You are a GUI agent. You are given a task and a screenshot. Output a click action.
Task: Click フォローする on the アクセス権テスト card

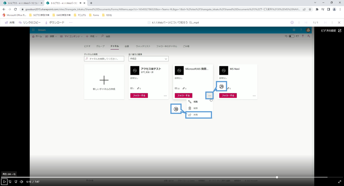[139, 96]
